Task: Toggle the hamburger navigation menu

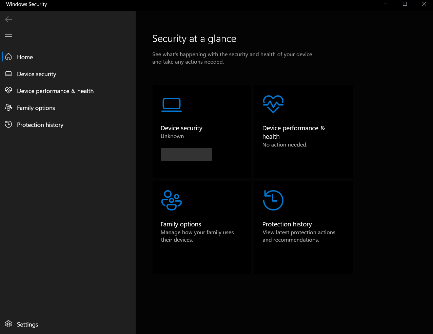Action: point(8,36)
